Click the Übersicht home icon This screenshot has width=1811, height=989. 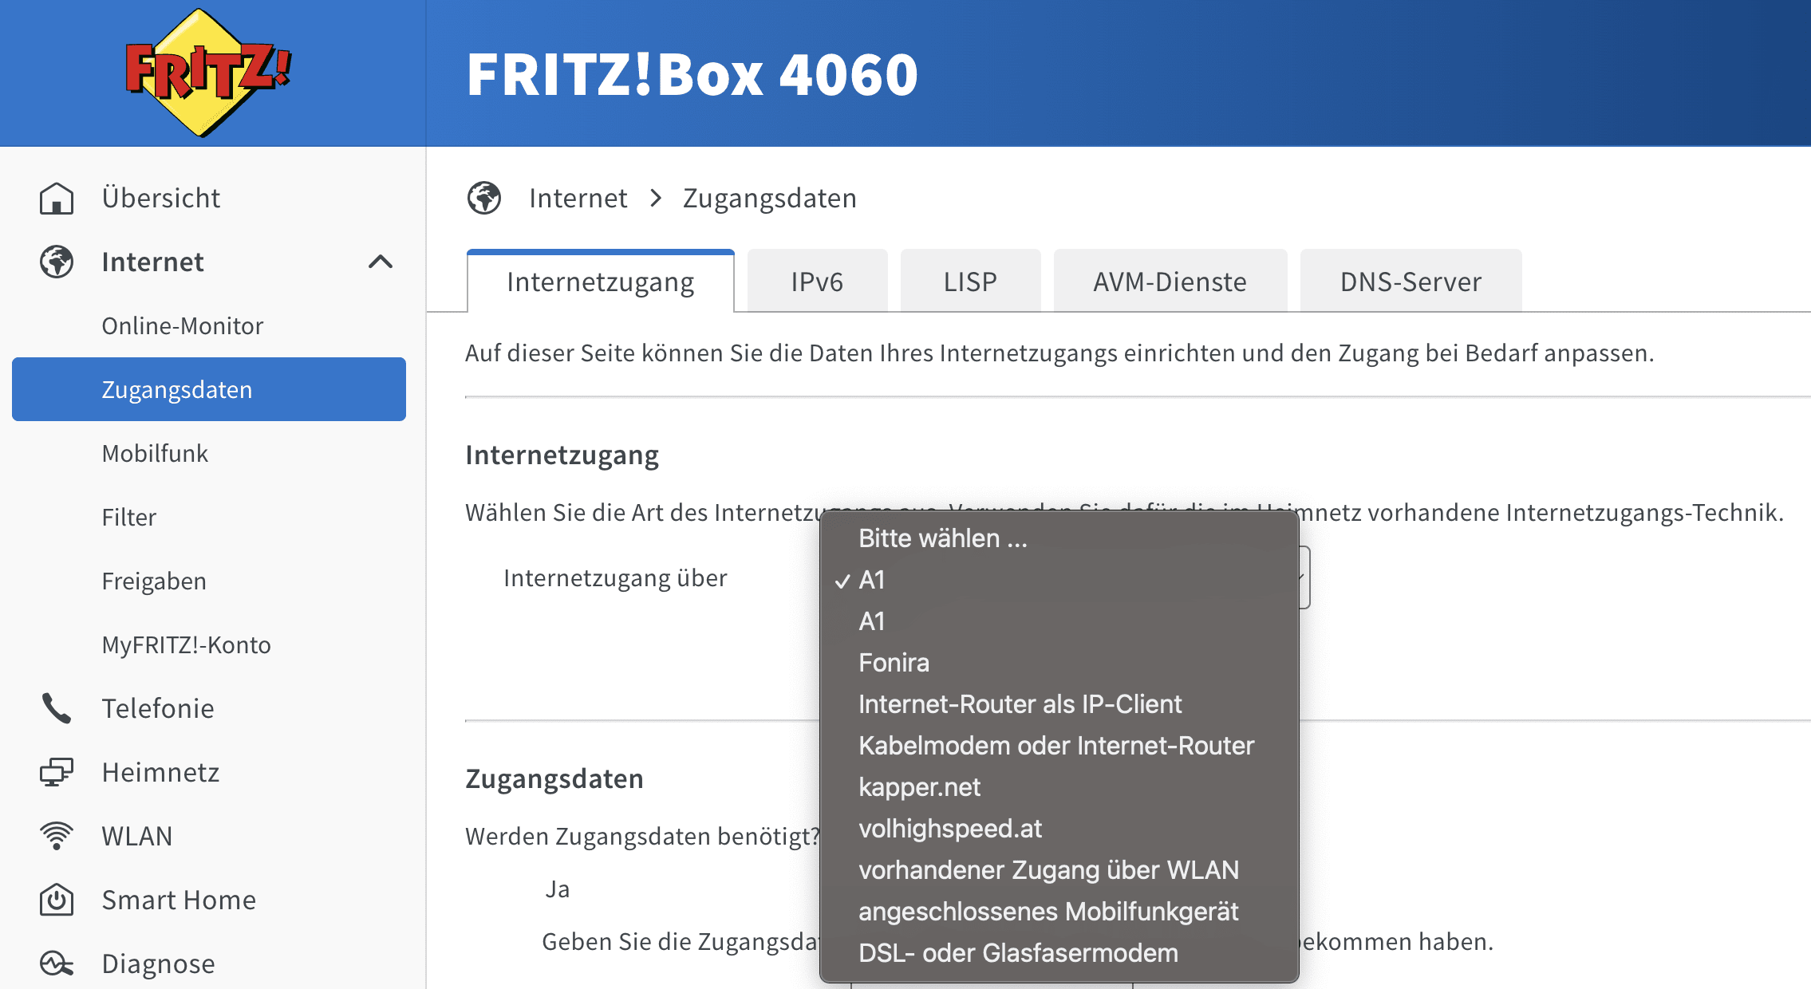tap(57, 199)
